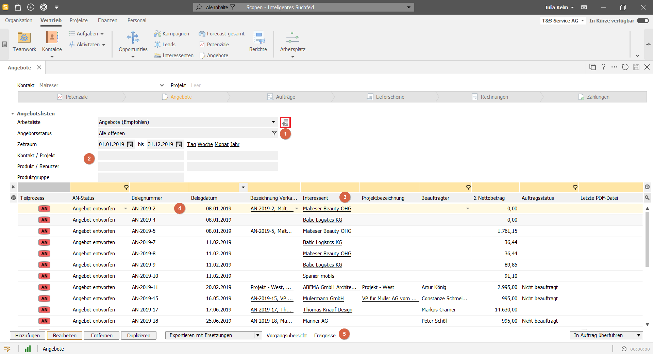
Task: Open Berichte reports icon
Action: [x=258, y=41]
